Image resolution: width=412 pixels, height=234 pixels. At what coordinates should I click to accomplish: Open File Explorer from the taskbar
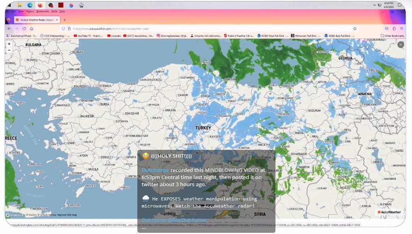[19, 5]
